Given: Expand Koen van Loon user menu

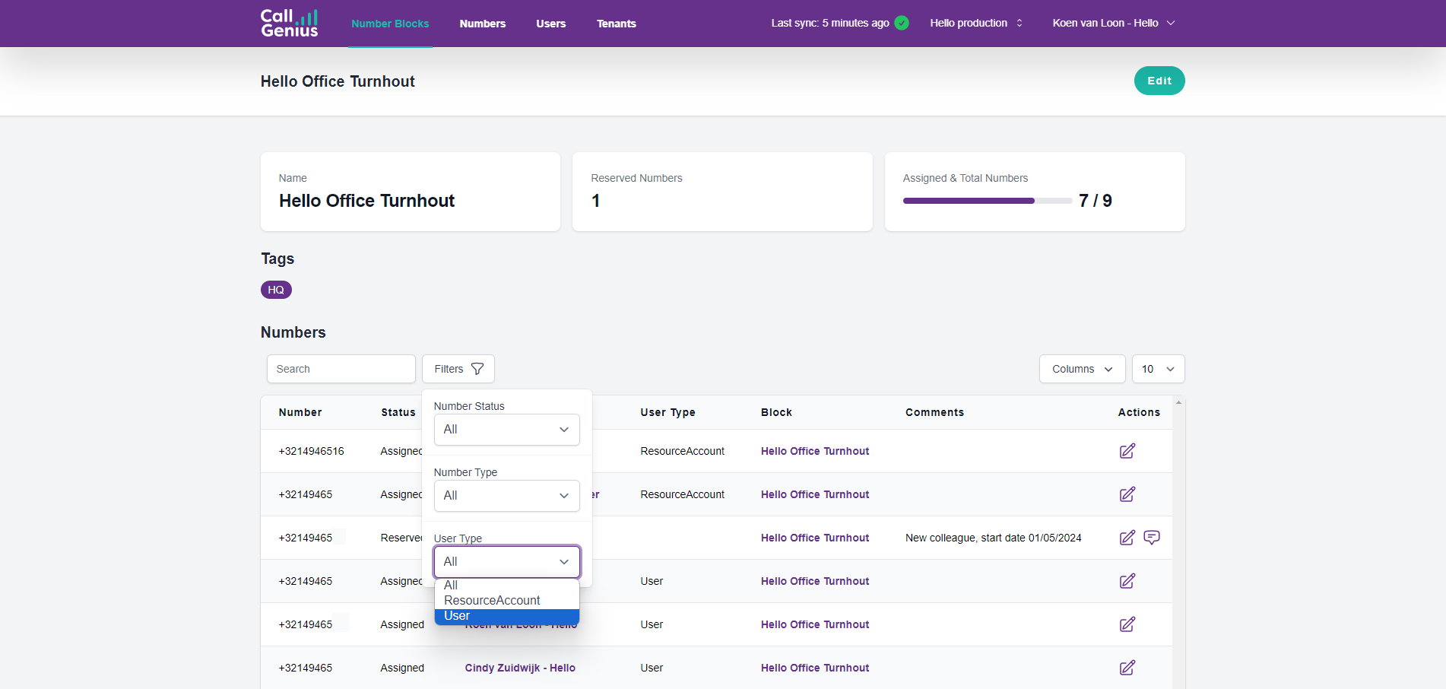Looking at the screenshot, I should coord(1114,23).
